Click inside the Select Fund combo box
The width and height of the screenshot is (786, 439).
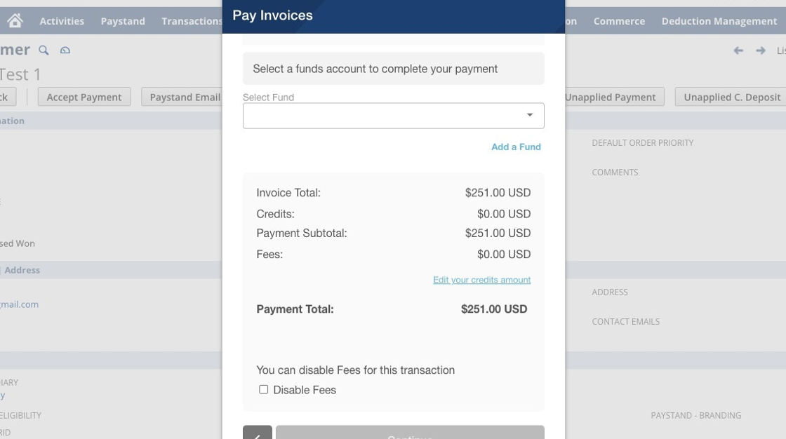394,116
